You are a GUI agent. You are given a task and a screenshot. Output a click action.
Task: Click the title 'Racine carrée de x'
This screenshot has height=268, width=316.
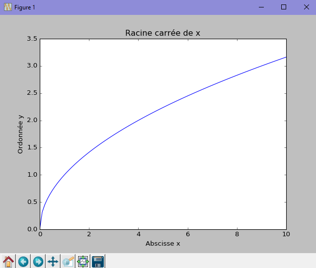pyautogui.click(x=162, y=33)
